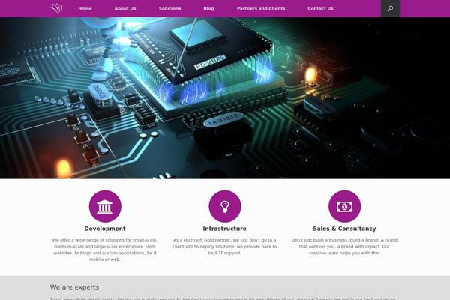Open the Solutions menu
450x300 pixels.
coord(170,8)
